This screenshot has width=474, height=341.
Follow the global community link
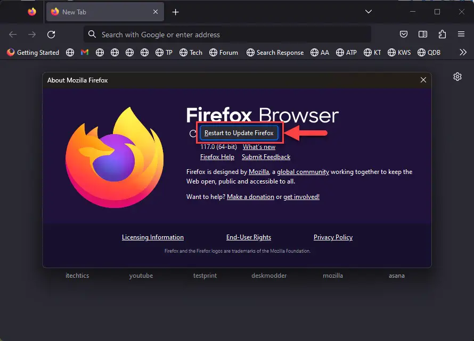[303, 171]
